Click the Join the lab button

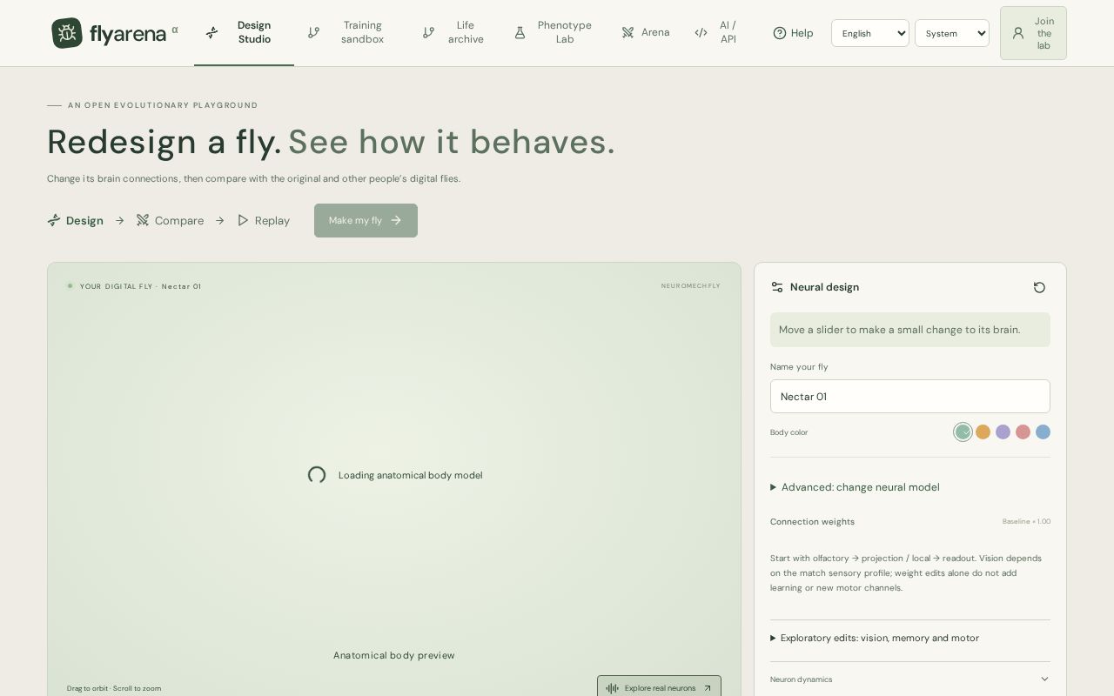coord(1033,33)
